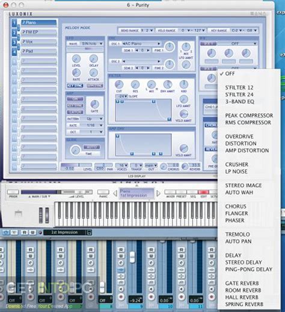Open the OSC 1 waveform selector AC Piano

click(x=141, y=43)
